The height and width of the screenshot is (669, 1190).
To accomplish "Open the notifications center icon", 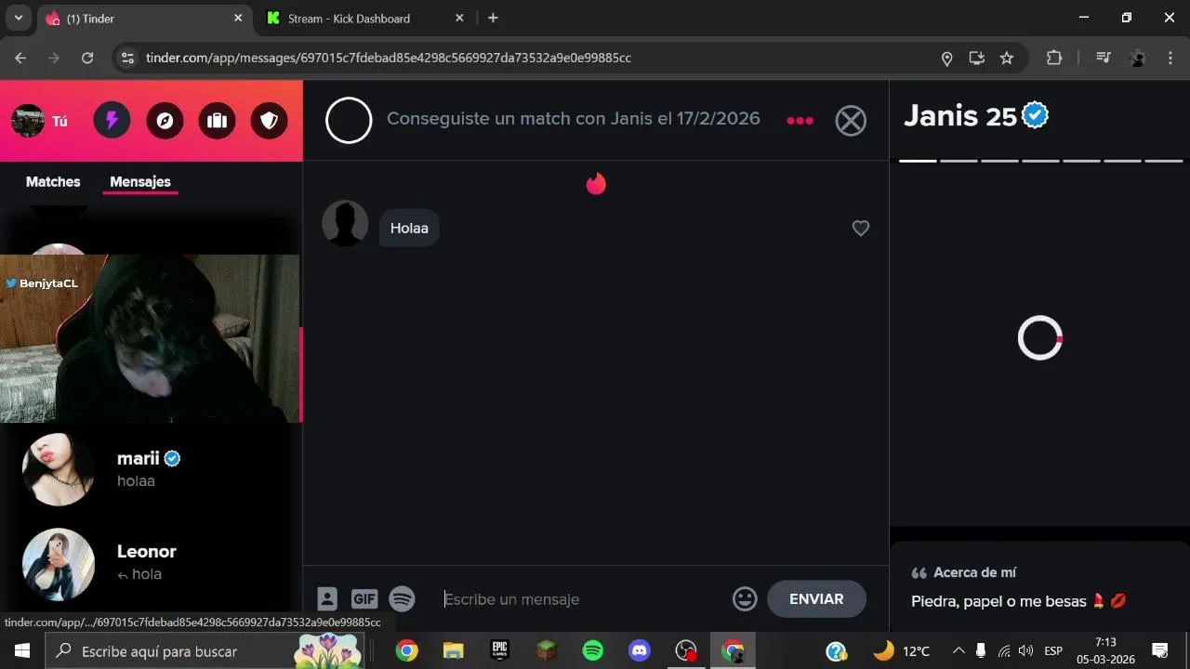I will (x=1160, y=650).
